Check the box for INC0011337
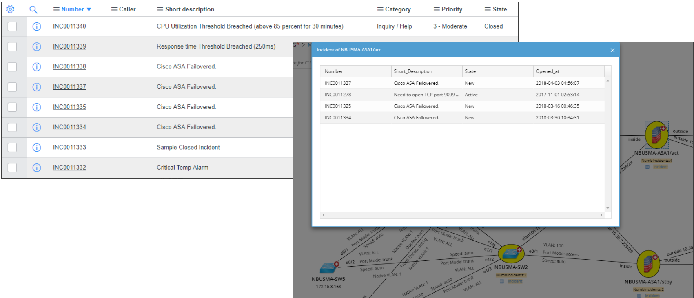 [x=12, y=87]
